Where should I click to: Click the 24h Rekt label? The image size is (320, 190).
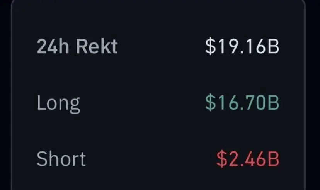(x=77, y=47)
